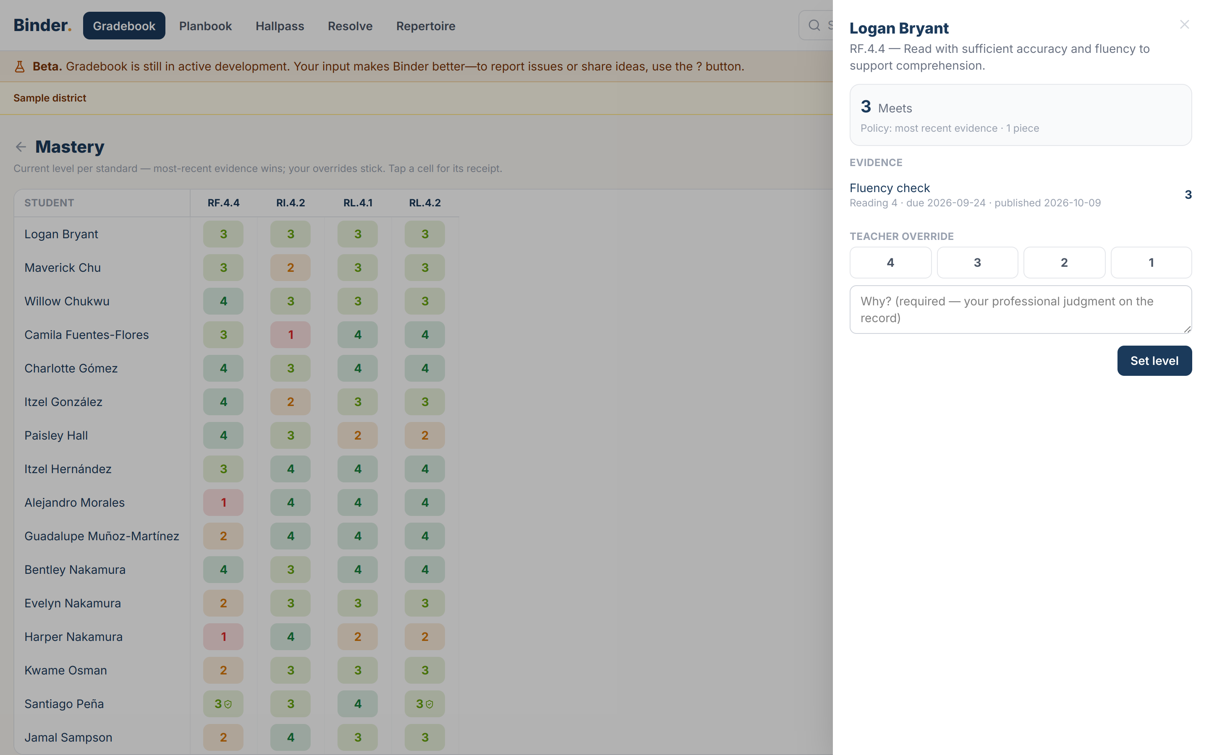1209x755 pixels.
Task: Click the shield icon in Santiago Peña's RL.4.2 cell
Action: (429, 704)
